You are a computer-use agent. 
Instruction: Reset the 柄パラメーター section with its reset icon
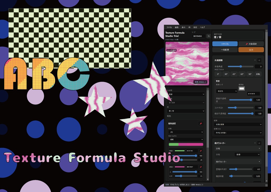click(259, 143)
